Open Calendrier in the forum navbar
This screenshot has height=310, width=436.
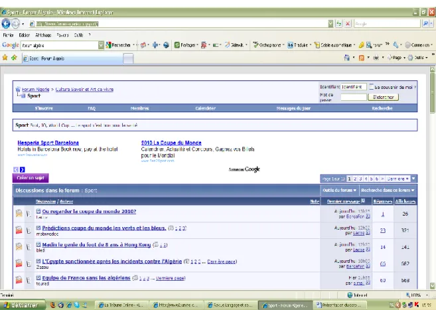tap(205, 108)
